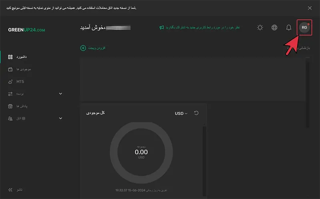Open the green feedback sharing link
Screen dimensions: 320x199
coord(203,27)
